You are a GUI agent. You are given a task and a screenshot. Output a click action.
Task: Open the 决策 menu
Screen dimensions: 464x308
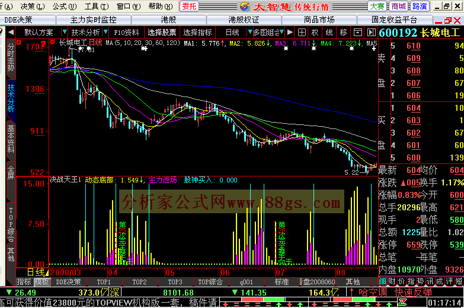click(33, 6)
